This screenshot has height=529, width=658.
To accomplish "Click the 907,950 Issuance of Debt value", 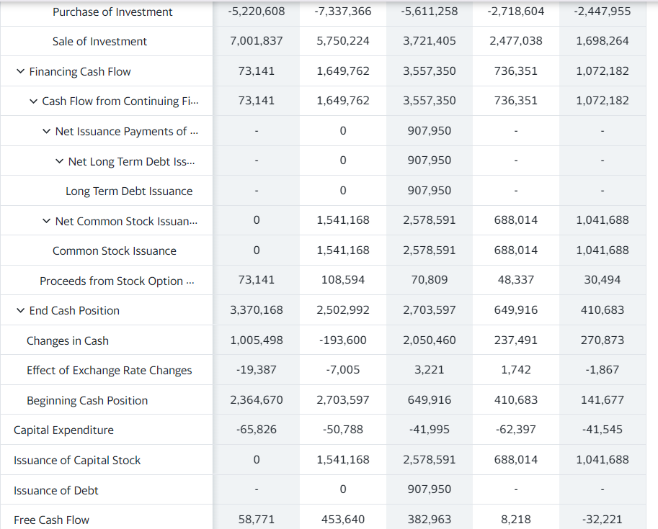I will [x=429, y=489].
